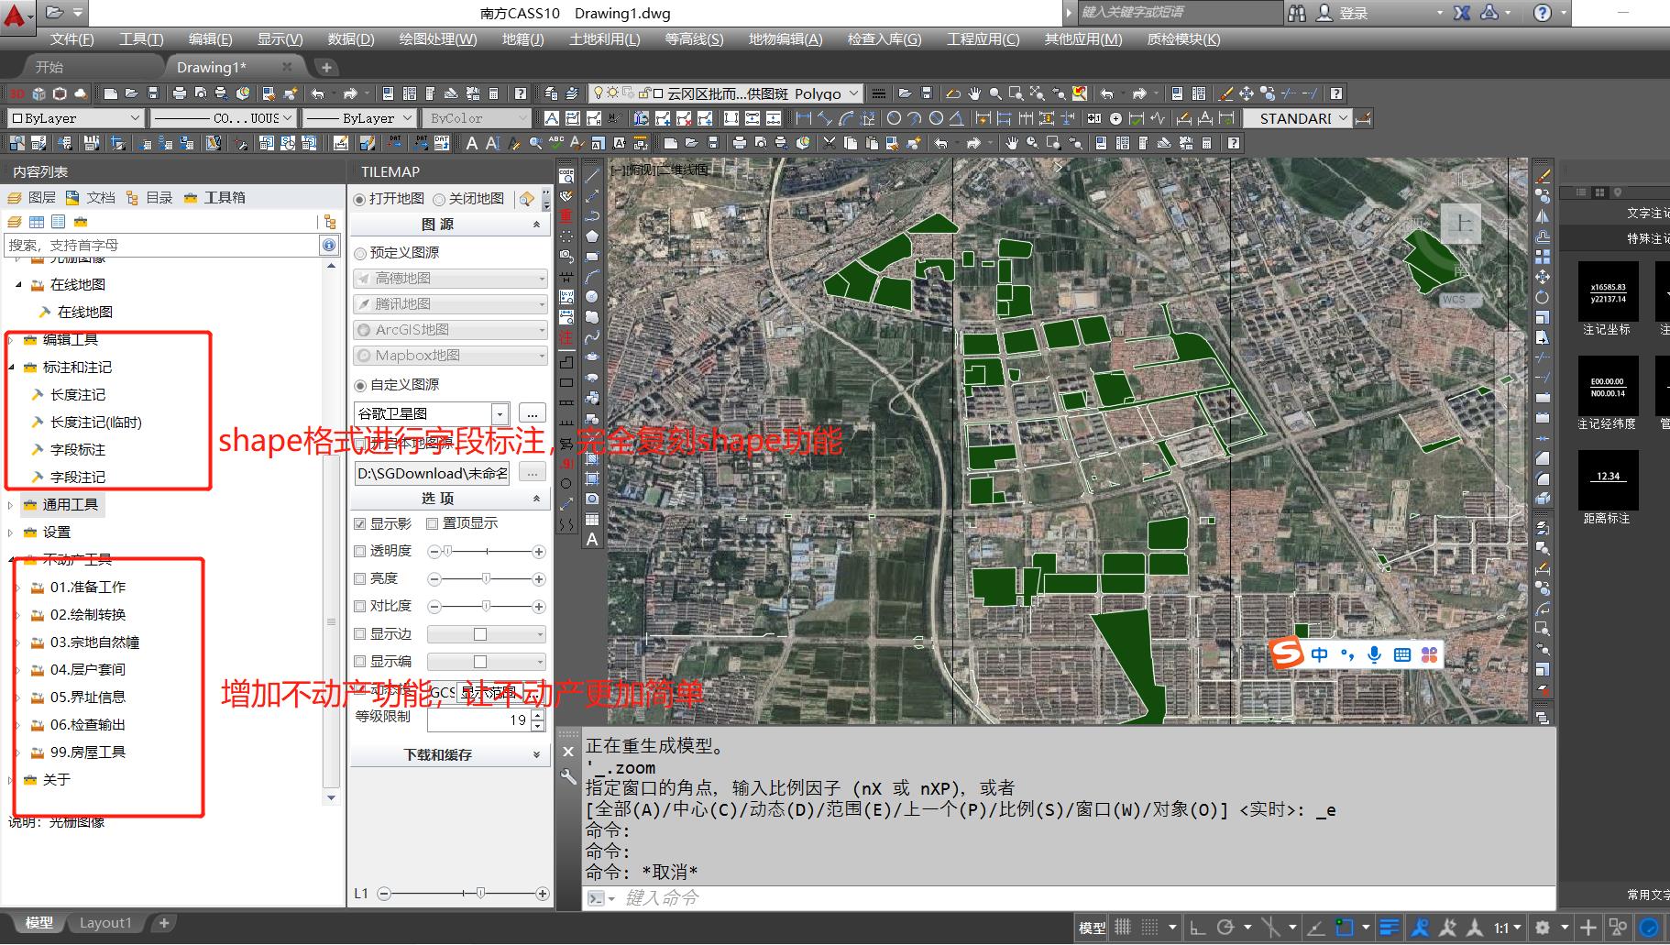Select the Move modify tool
Screen dimensions: 1670x945
pyautogui.click(x=1543, y=277)
